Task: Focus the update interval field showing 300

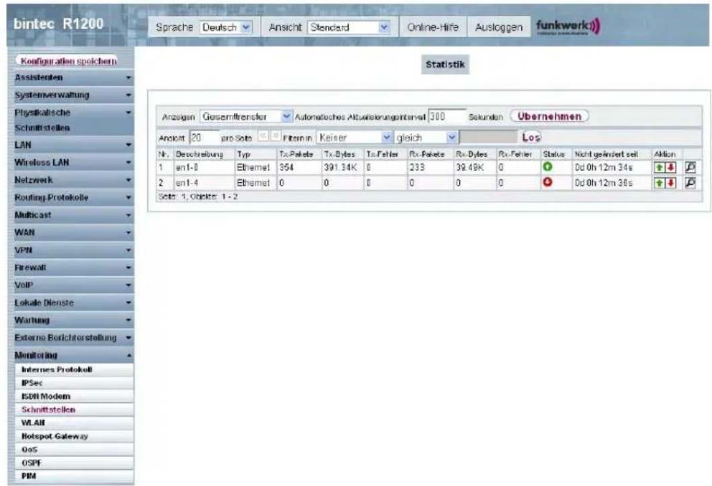Action: [x=447, y=116]
